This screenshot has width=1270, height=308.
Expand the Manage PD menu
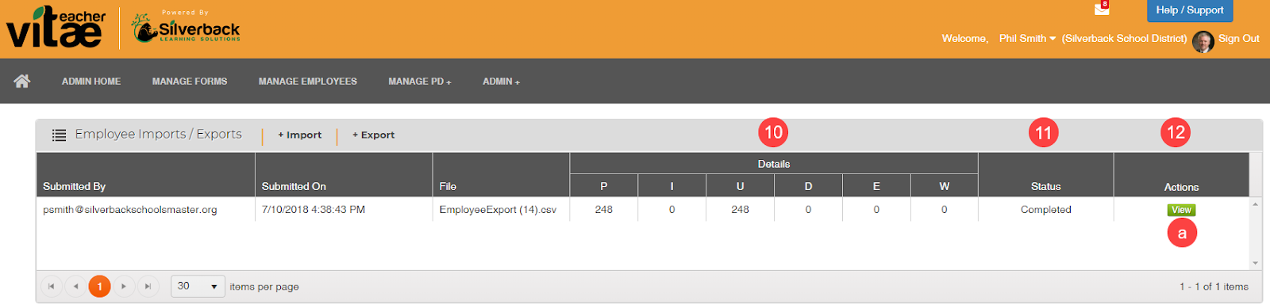coord(419,82)
